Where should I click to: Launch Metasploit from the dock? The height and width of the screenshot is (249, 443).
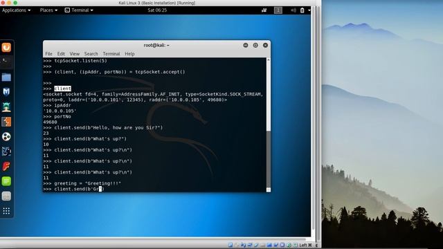coord(6,92)
